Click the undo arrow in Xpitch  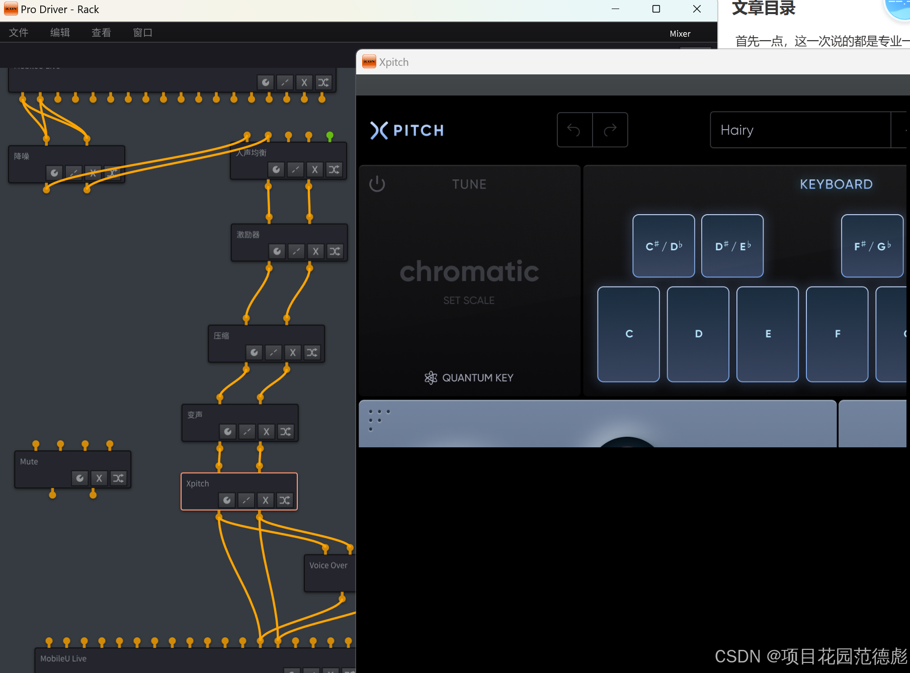(574, 130)
